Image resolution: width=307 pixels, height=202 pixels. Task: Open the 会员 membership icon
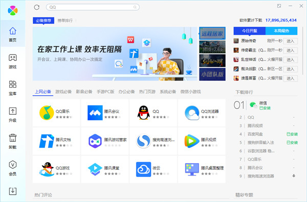click(13, 168)
